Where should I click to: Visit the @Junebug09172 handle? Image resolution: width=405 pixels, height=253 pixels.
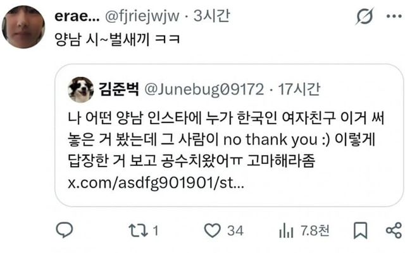pos(204,90)
